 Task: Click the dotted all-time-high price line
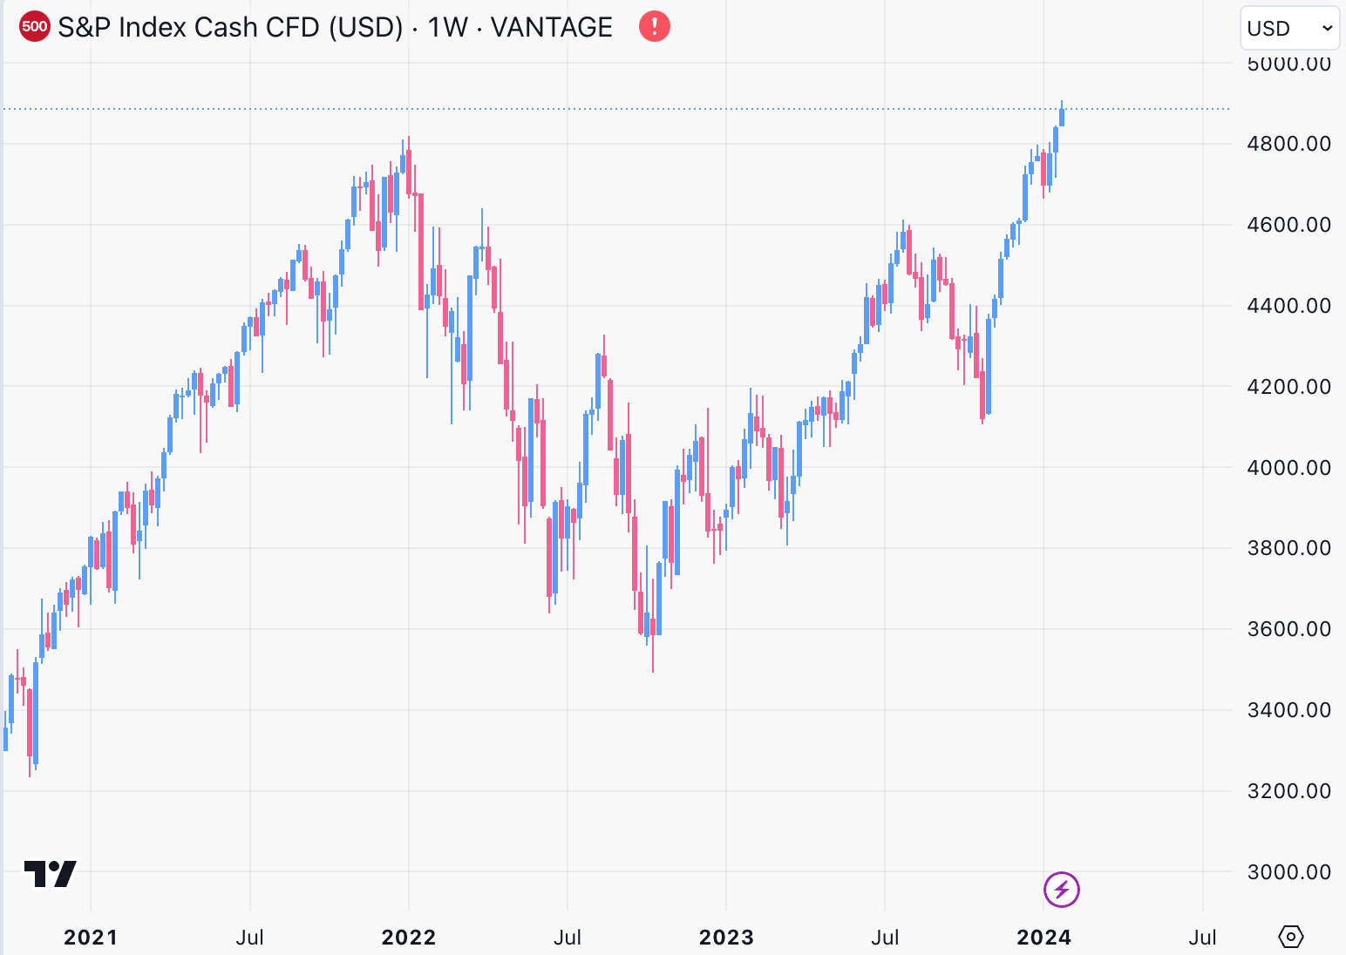(610, 108)
